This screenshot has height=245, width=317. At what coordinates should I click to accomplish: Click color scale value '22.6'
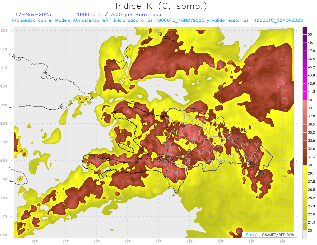311,214
